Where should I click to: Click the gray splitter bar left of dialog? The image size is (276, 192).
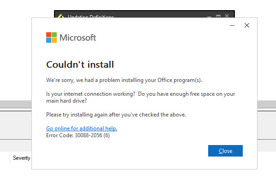pos(16,104)
